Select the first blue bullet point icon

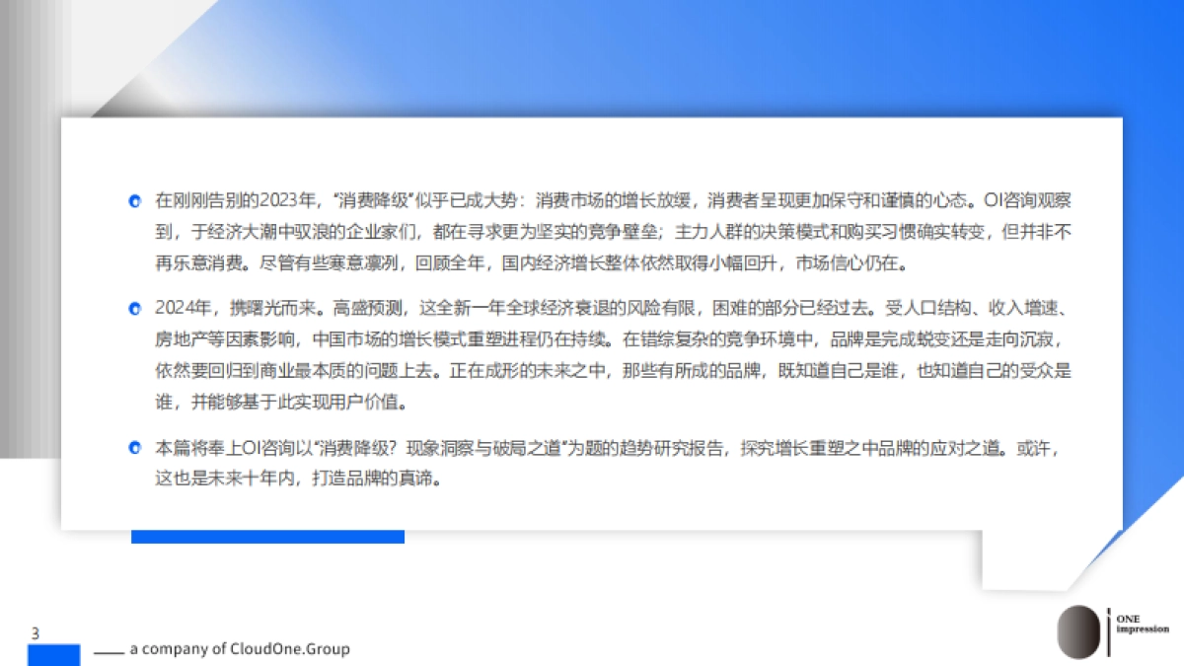tap(134, 201)
